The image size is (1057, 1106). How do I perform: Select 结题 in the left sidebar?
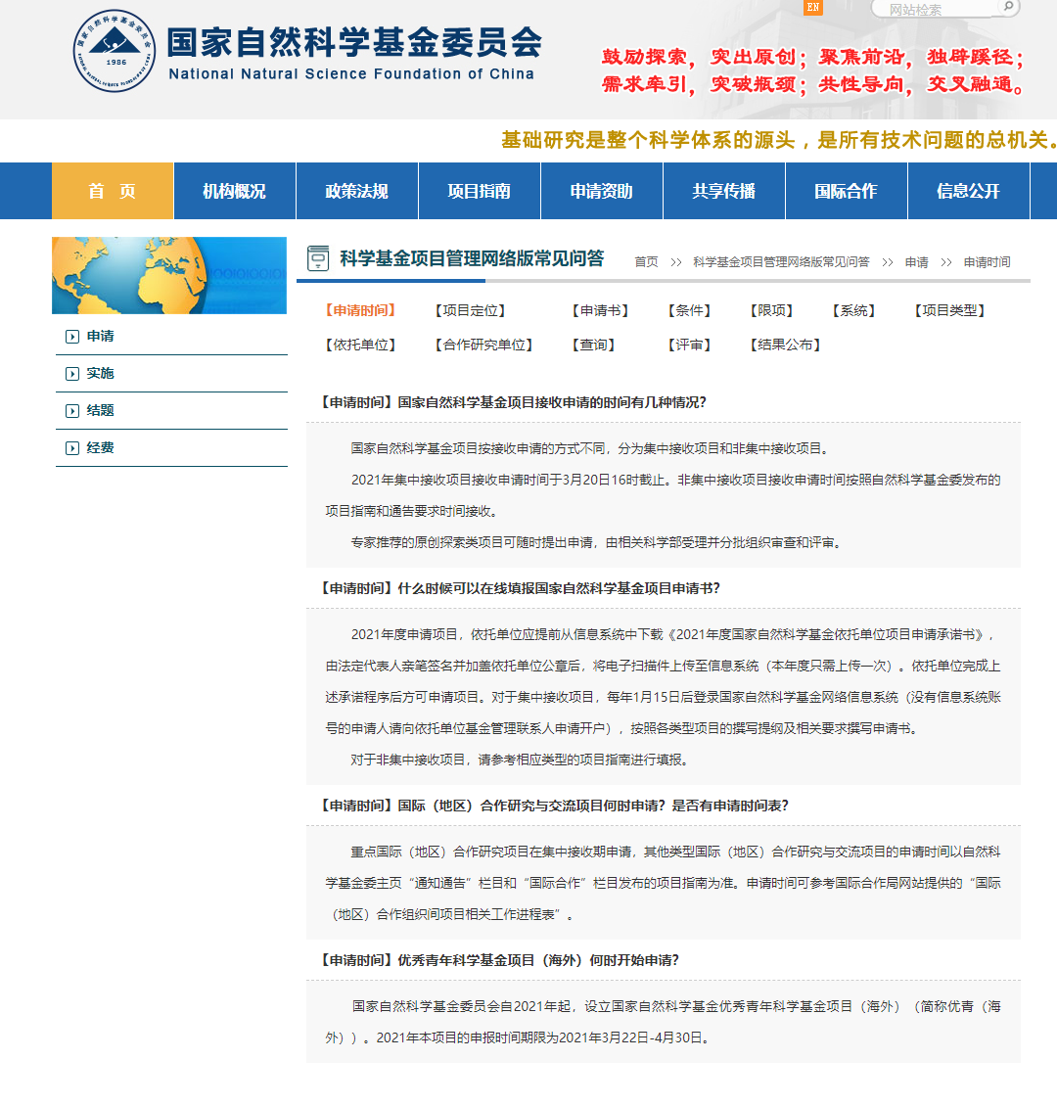[100, 411]
